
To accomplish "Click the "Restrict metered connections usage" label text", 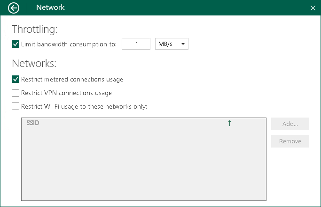I will 72,79.
